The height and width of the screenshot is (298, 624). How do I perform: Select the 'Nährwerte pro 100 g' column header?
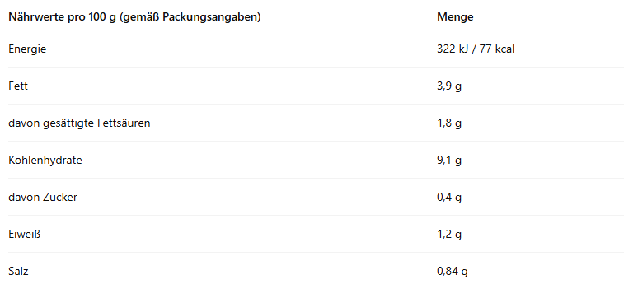134,17
